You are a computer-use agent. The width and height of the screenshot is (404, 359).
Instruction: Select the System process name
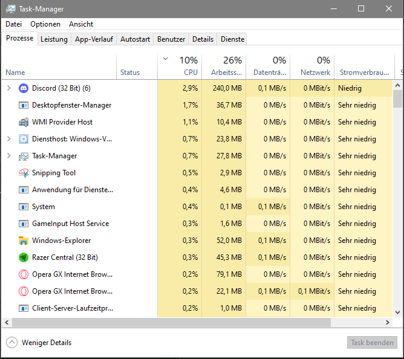[44, 207]
